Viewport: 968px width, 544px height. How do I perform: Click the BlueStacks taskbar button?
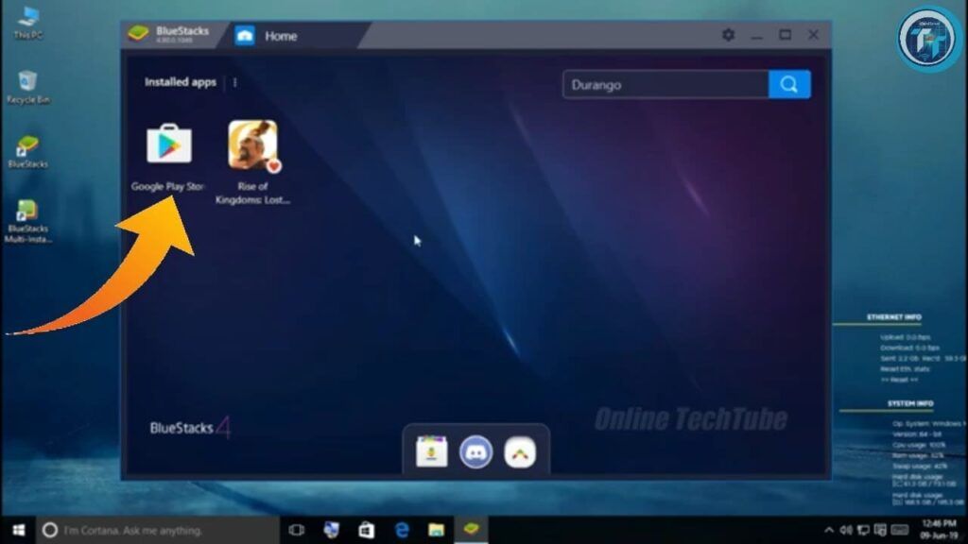point(471,529)
